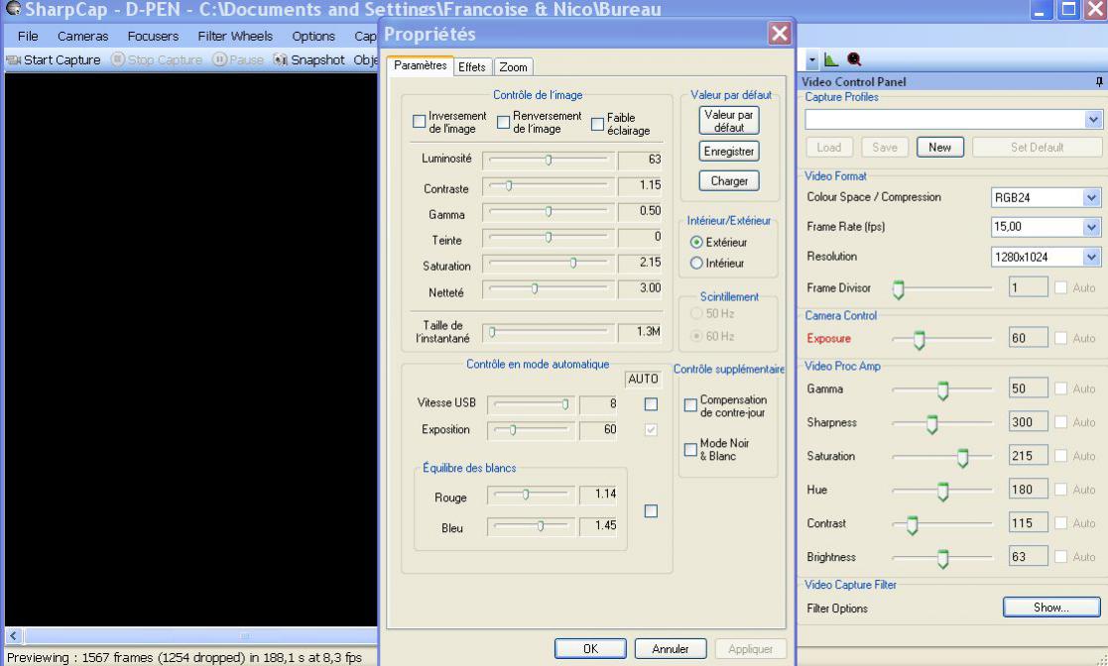Click the Enregistrer button
The height and width of the screenshot is (666, 1108).
(x=728, y=152)
